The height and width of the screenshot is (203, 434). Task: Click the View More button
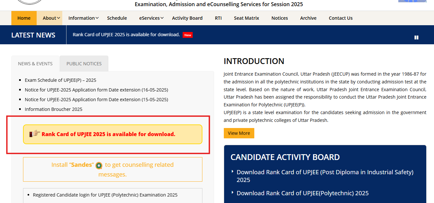click(x=239, y=133)
